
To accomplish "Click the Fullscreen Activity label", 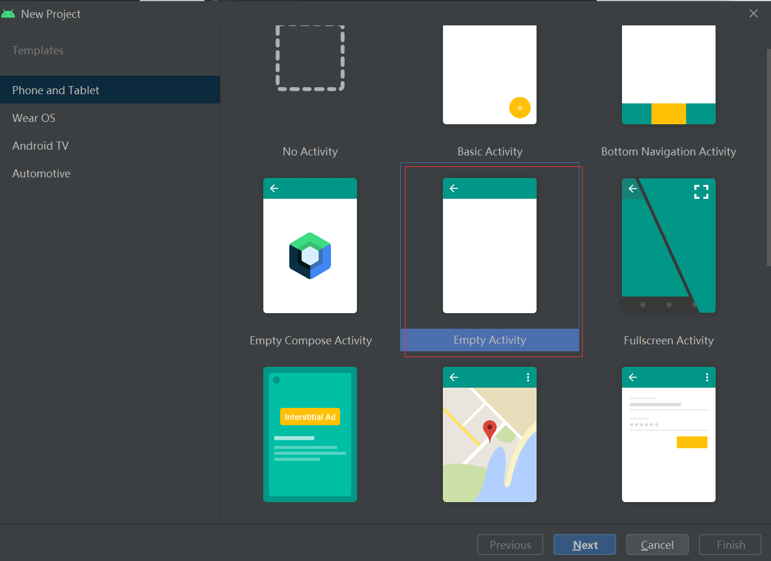I will point(669,340).
